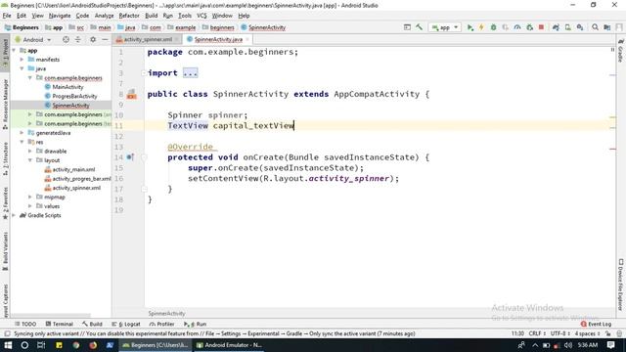The image size is (626, 352).
Task: Open the Profiler tool window
Action: pos(161,324)
